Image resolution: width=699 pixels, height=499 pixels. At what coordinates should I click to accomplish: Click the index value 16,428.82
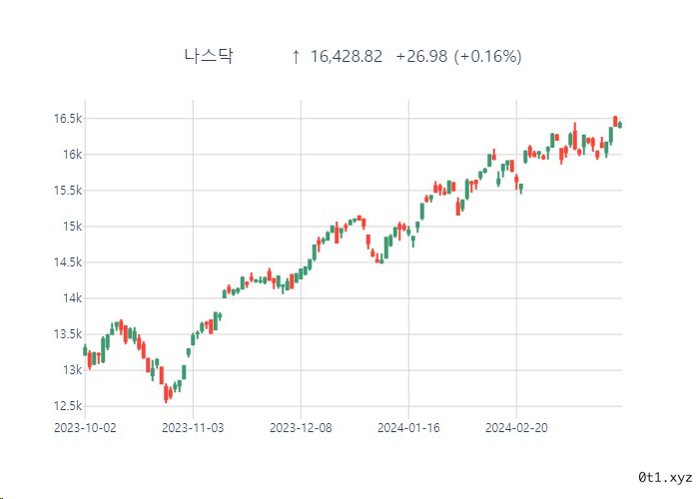tap(346, 57)
